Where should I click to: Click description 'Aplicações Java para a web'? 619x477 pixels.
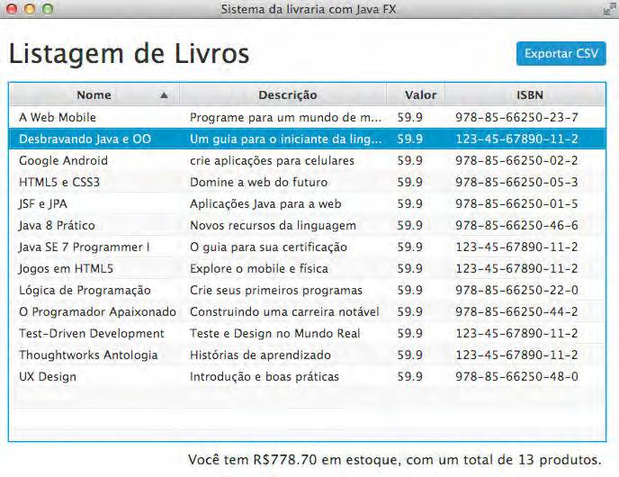coord(265,203)
